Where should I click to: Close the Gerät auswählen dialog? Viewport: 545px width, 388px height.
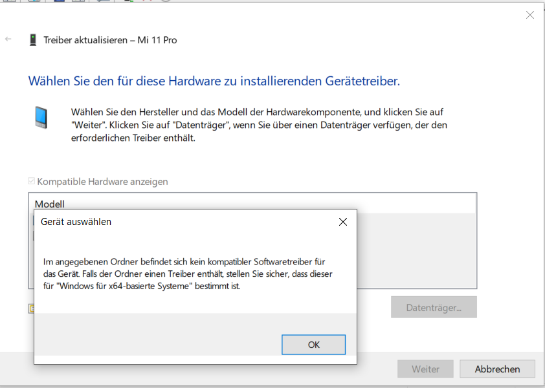pos(342,222)
